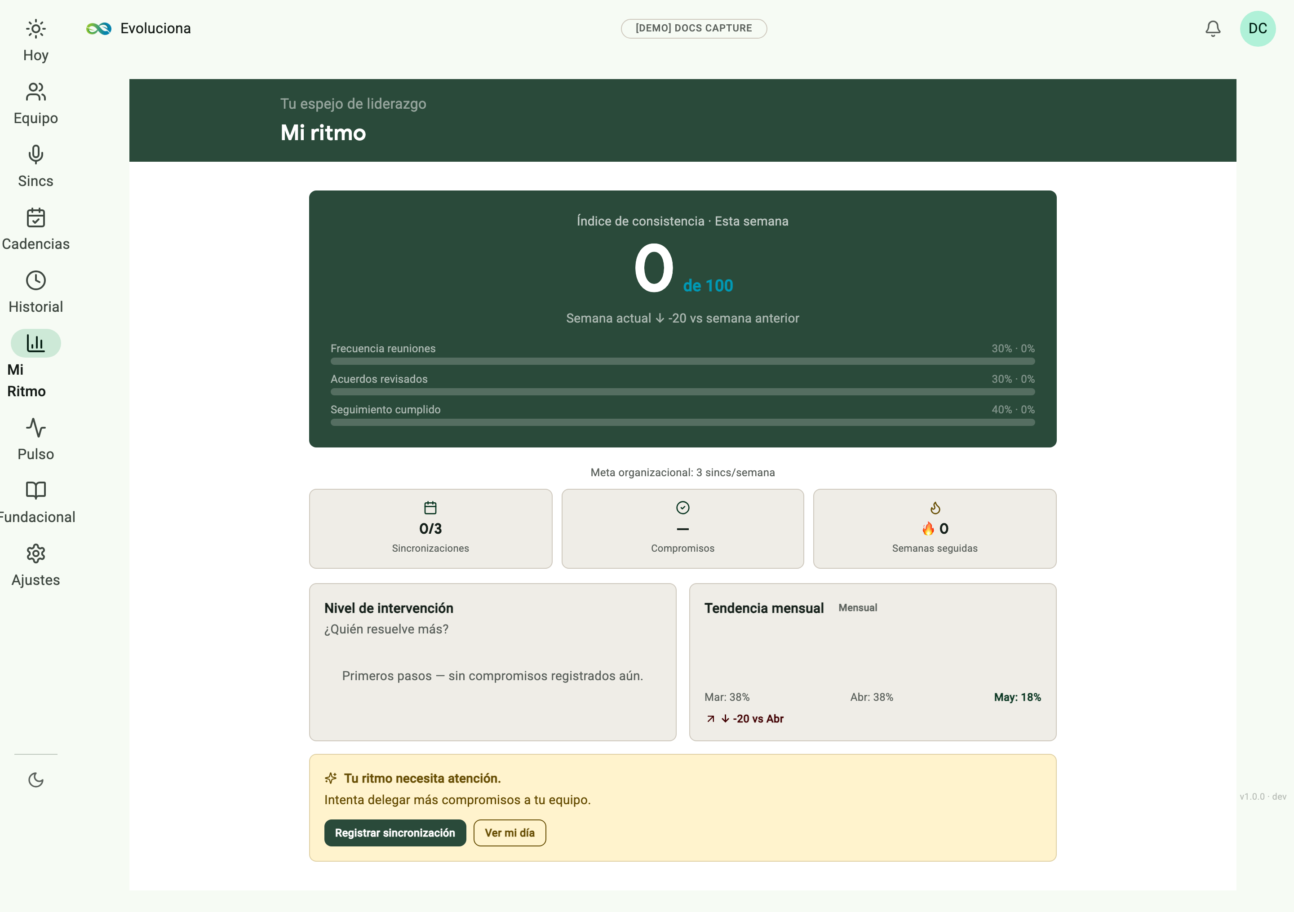Click Registrar sincronización button
Screen dimensions: 1294x912
click(395, 832)
